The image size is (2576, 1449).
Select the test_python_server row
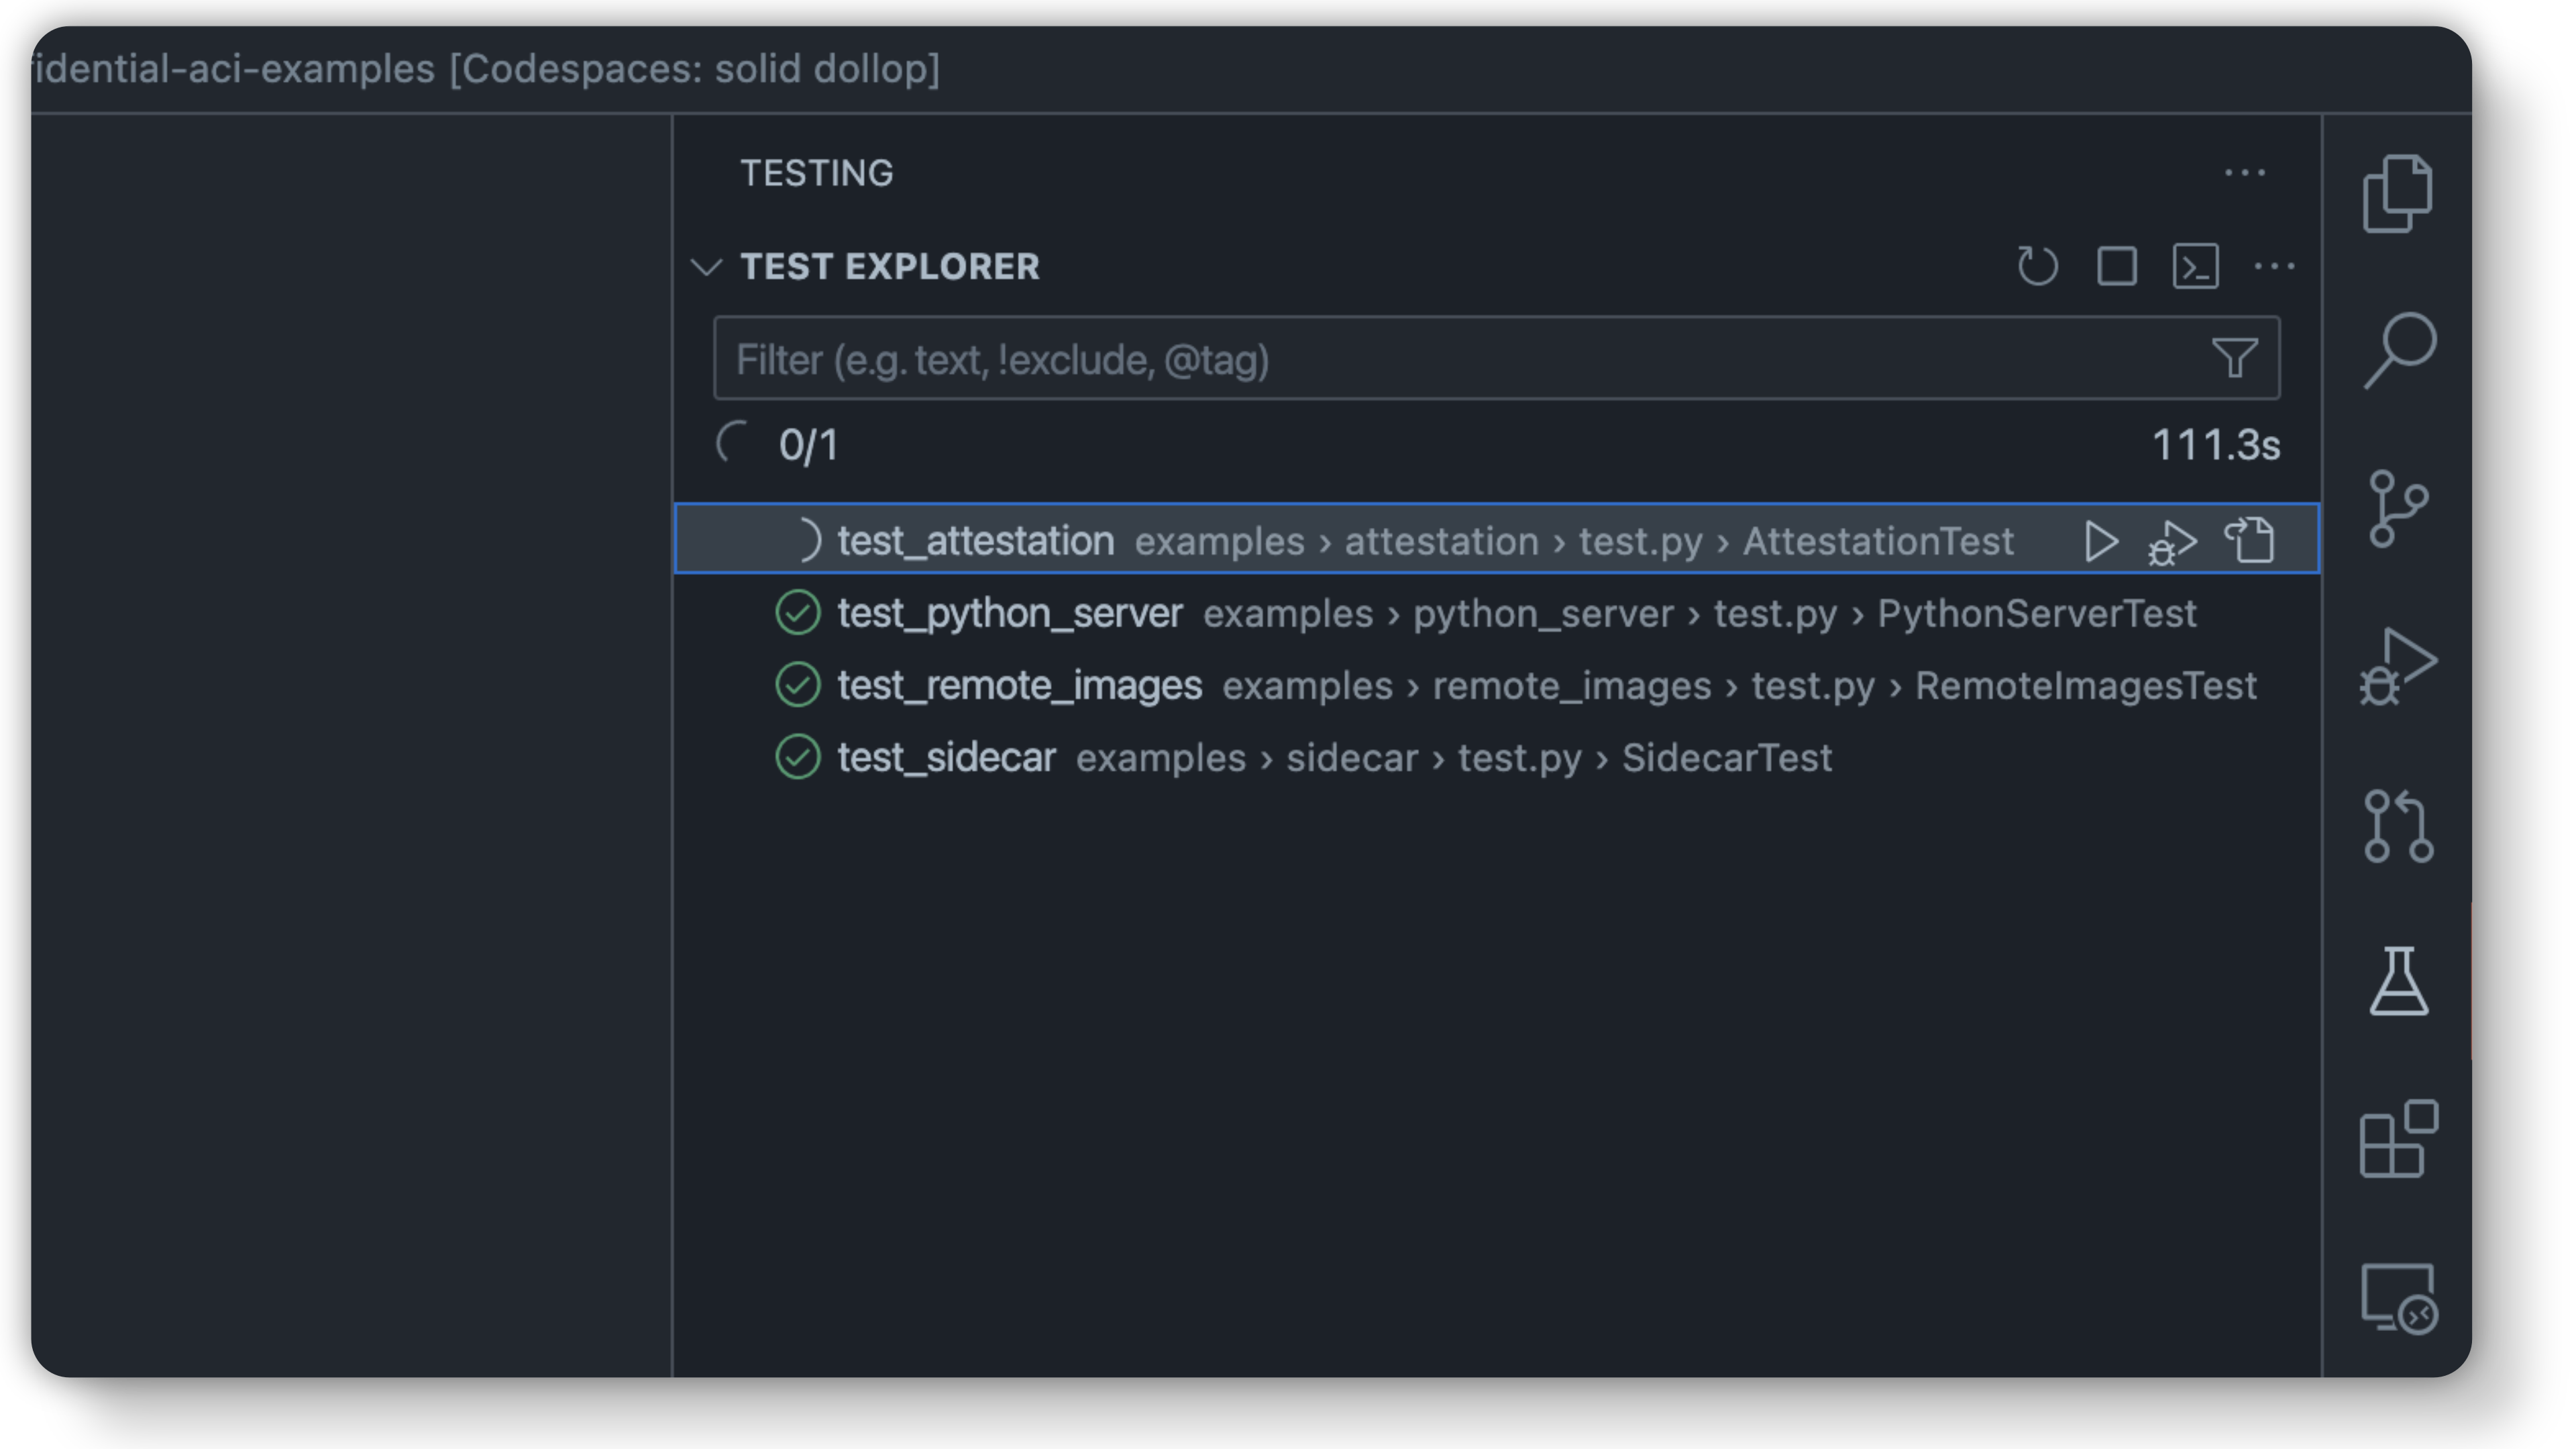(1496, 613)
